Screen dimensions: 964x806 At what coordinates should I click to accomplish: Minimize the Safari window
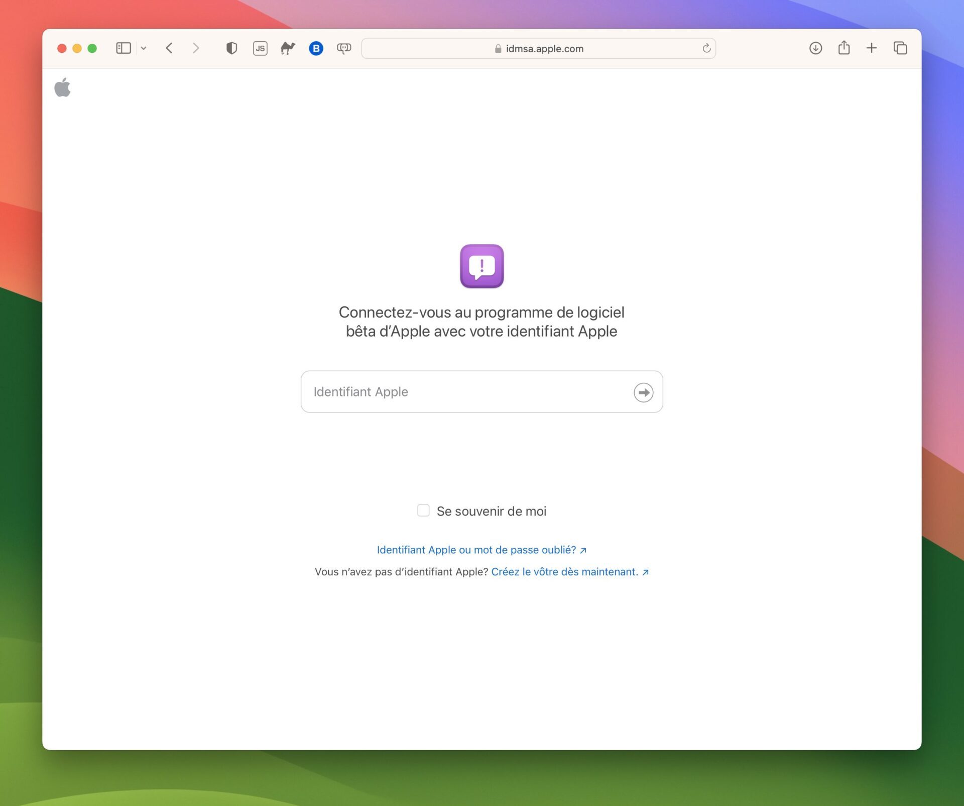(x=77, y=48)
